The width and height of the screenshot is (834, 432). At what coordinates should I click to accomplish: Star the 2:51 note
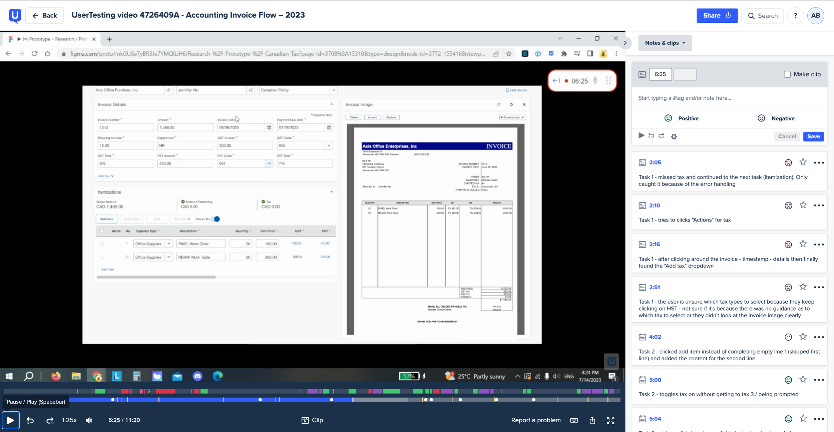pyautogui.click(x=803, y=287)
